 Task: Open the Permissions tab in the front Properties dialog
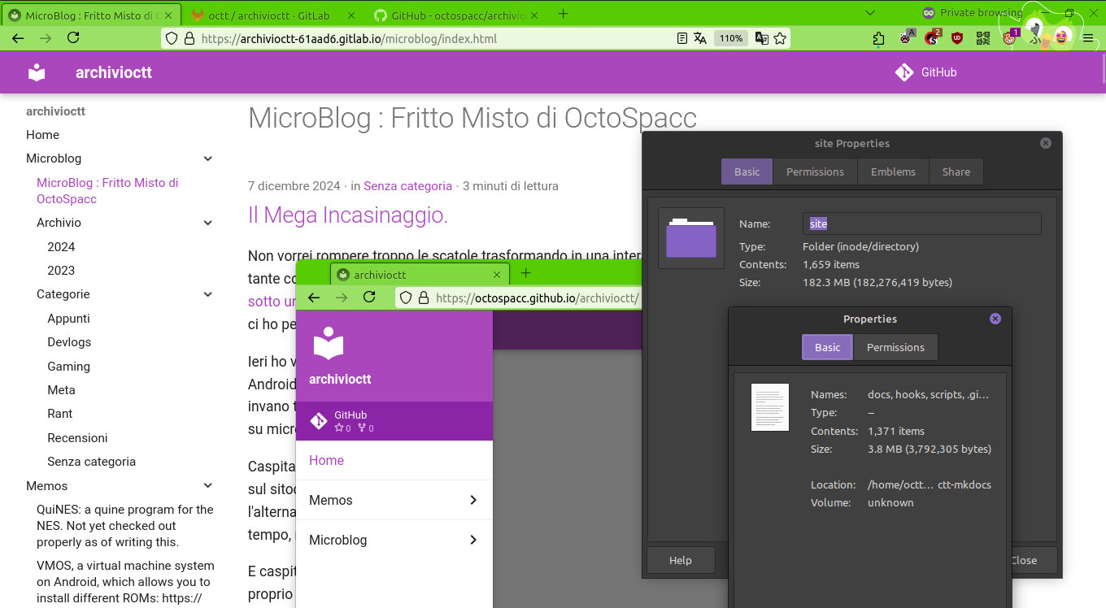(895, 347)
